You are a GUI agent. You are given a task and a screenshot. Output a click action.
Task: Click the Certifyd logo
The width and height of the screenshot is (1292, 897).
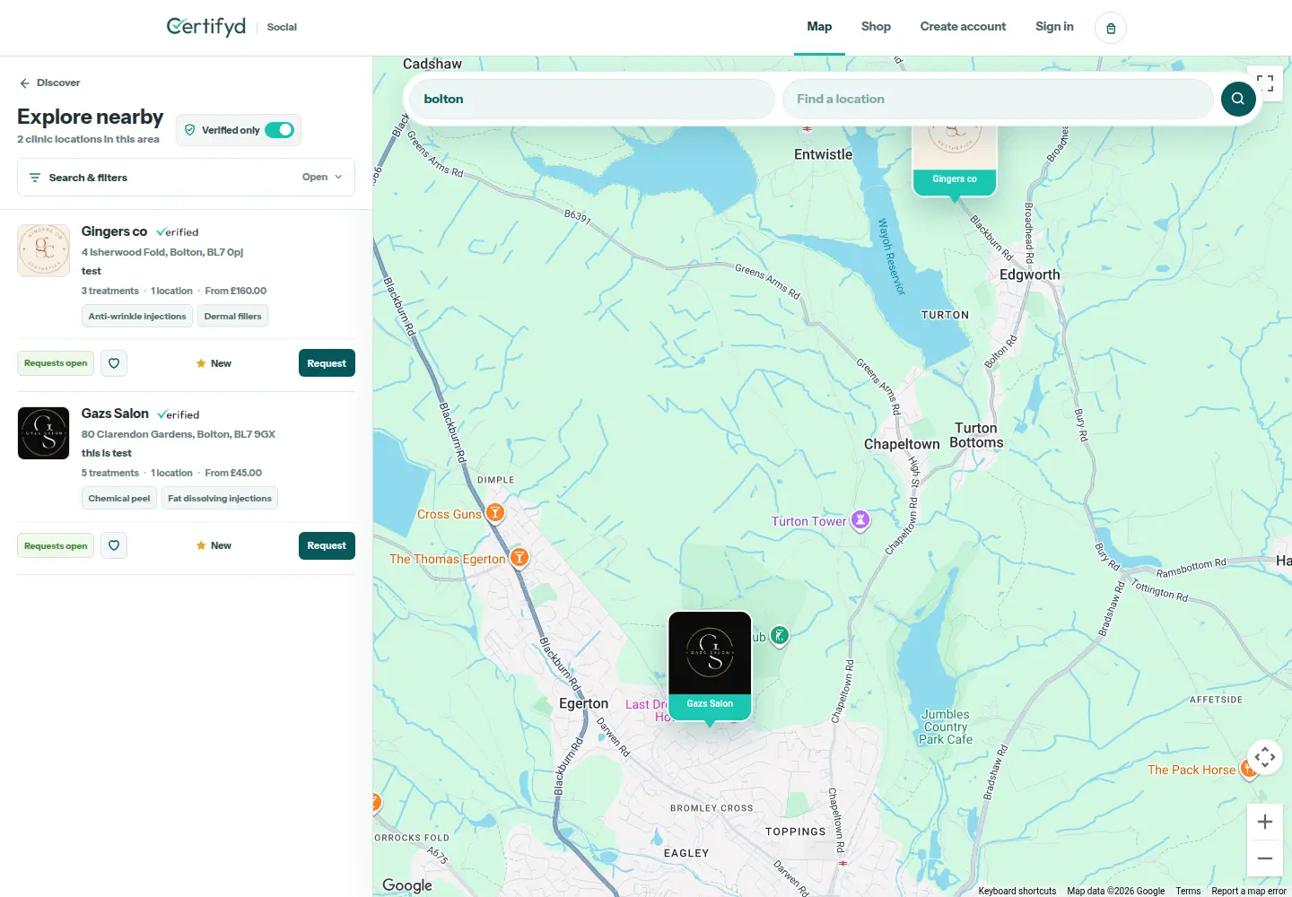pos(206,27)
